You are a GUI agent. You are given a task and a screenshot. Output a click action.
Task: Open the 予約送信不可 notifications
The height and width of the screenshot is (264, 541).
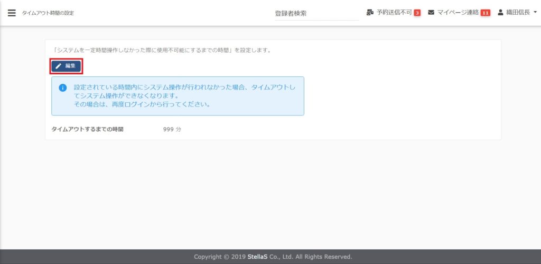pyautogui.click(x=394, y=12)
